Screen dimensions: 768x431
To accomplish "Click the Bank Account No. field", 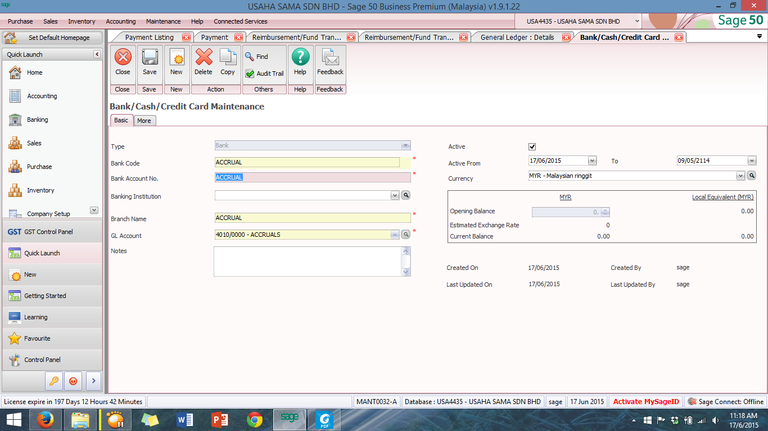I will point(313,177).
